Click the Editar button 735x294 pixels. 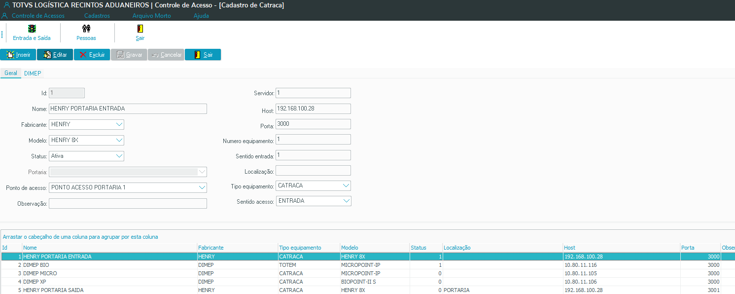pos(55,55)
